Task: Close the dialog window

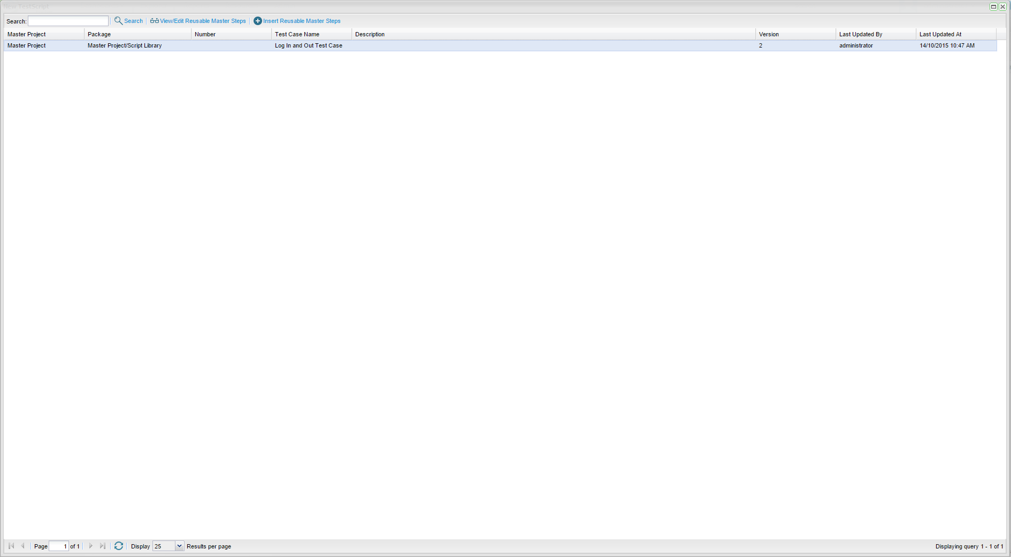Action: click(1002, 6)
